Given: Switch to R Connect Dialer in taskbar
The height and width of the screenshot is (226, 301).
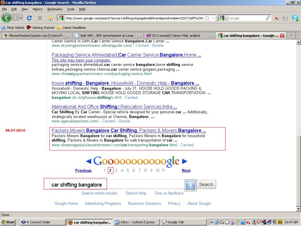Looking at the screenshot, I should [x=43, y=222].
